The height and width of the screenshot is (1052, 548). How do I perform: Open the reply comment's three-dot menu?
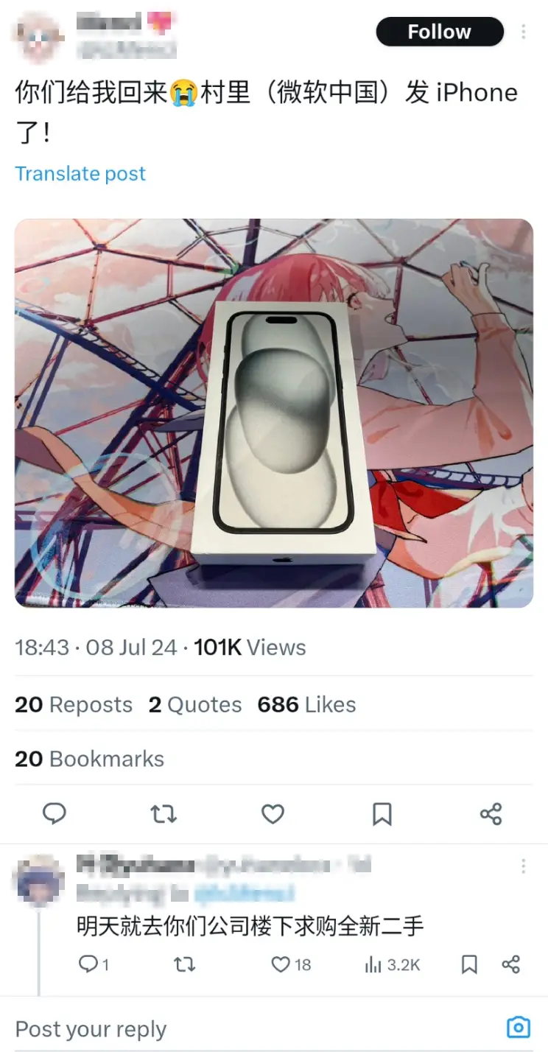pos(524,866)
